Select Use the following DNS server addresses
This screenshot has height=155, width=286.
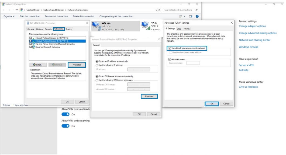pyautogui.click(x=97, y=80)
